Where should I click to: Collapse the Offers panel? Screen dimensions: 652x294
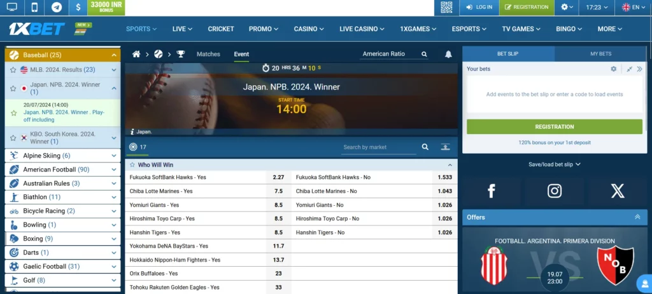point(637,217)
